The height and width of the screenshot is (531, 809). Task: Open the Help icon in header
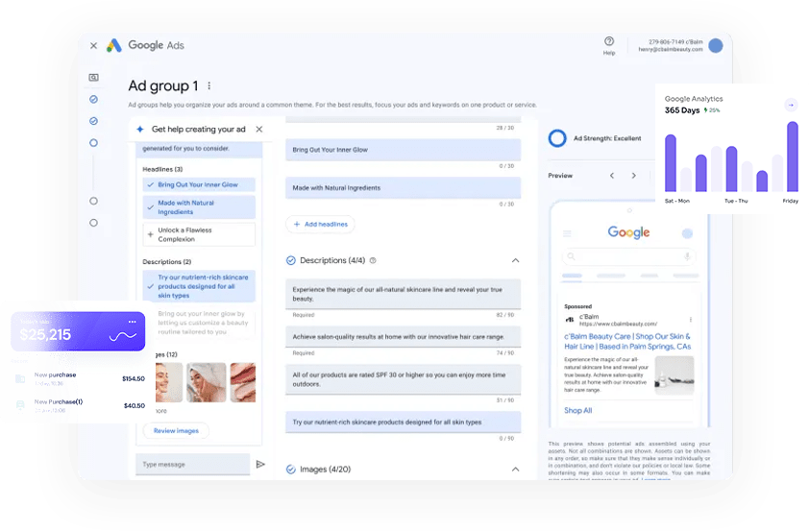(609, 42)
